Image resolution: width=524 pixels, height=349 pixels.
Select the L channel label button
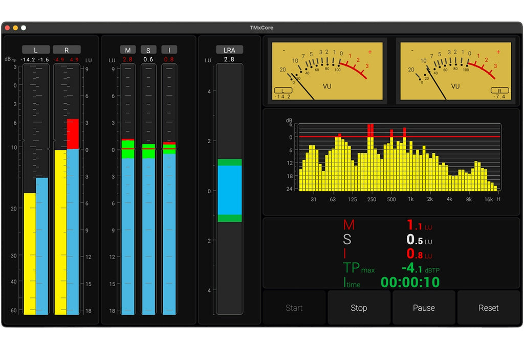point(36,50)
